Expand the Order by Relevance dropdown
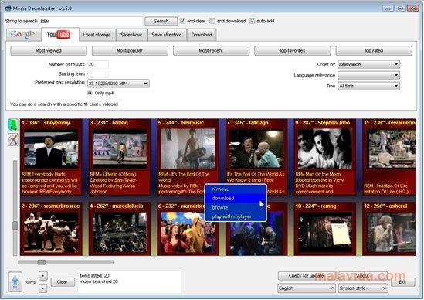Viewport: 424px width, 300px height. click(369, 64)
